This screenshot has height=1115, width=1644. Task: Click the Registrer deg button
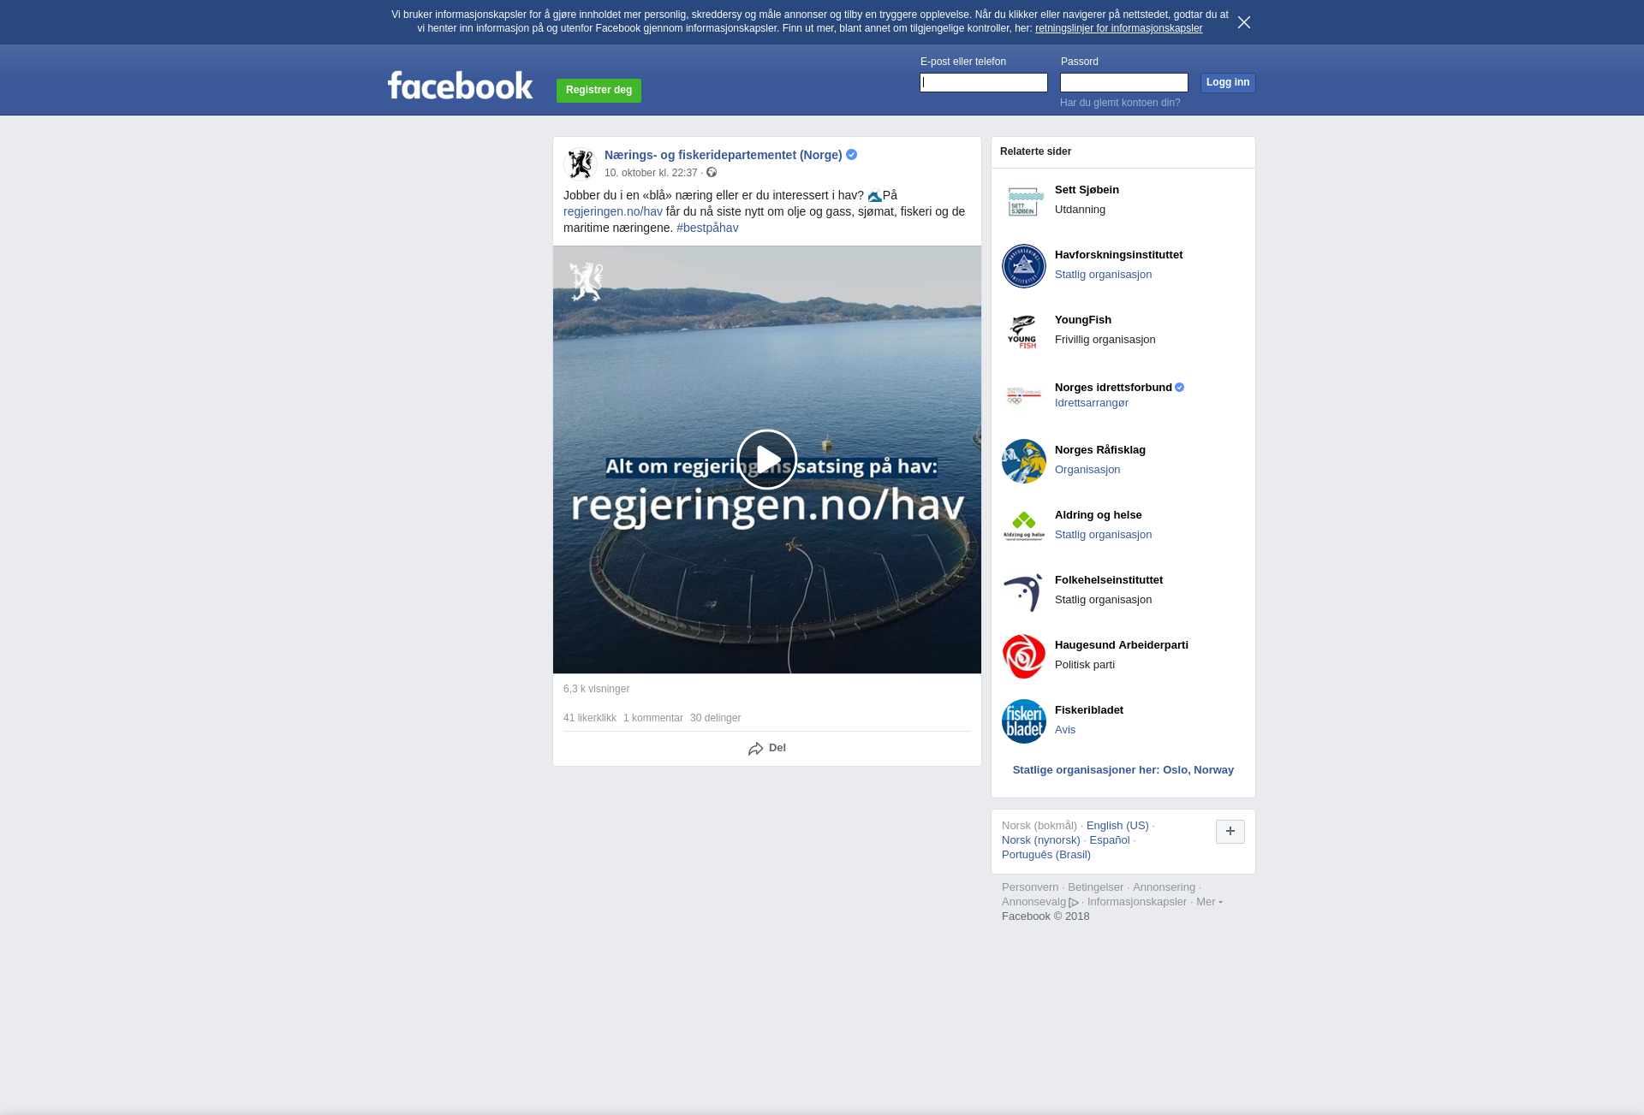599,90
